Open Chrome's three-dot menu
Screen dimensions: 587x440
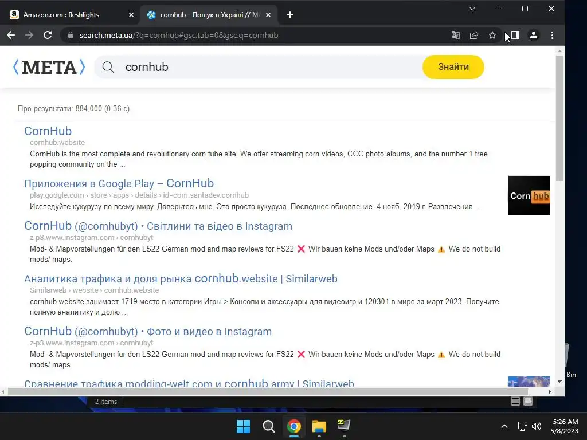[x=552, y=35]
